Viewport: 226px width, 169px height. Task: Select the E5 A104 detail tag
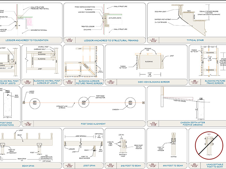point(194,165)
